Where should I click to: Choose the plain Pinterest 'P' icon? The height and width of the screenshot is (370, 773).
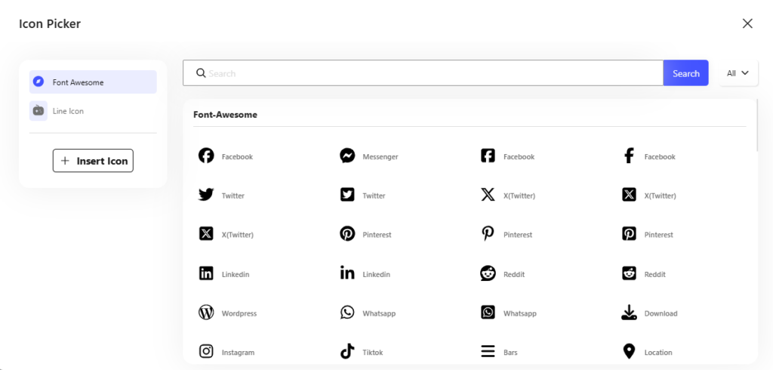488,233
